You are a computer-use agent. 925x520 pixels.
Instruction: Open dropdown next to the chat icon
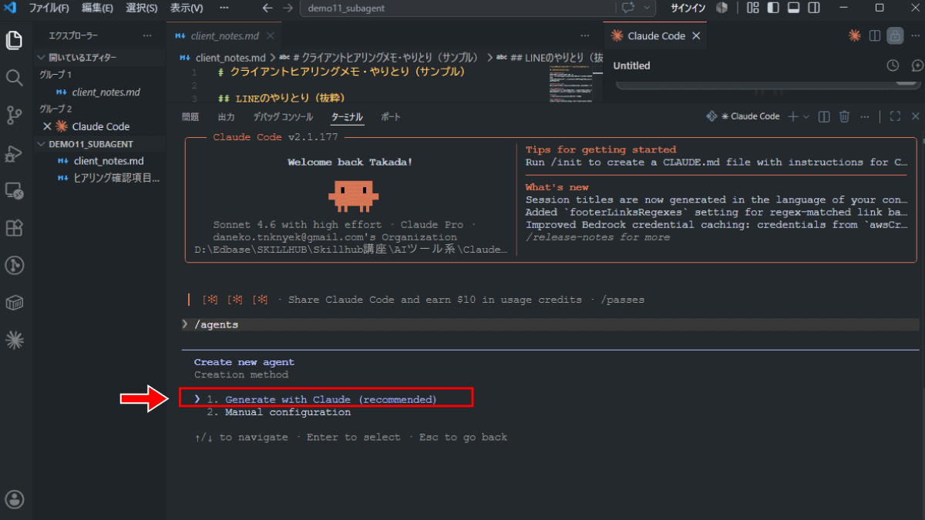click(647, 8)
